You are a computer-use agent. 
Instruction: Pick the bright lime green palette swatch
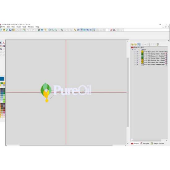pyautogui.click(x=4, y=102)
